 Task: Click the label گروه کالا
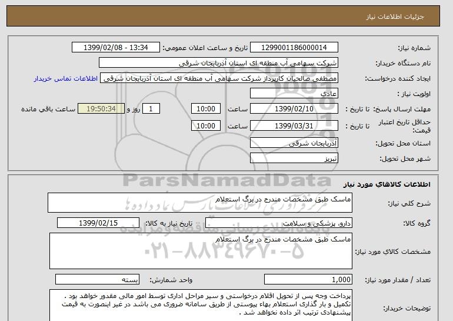417,223
